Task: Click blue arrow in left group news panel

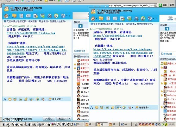Action: point(80,26)
